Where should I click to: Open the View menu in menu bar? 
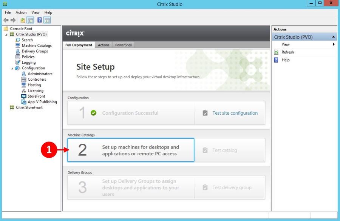pyautogui.click(x=36, y=12)
